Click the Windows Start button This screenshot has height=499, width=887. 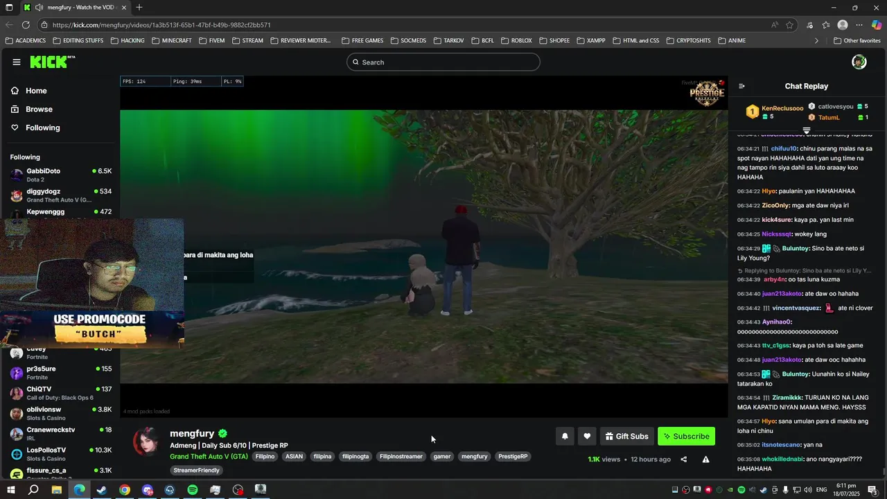10,490
